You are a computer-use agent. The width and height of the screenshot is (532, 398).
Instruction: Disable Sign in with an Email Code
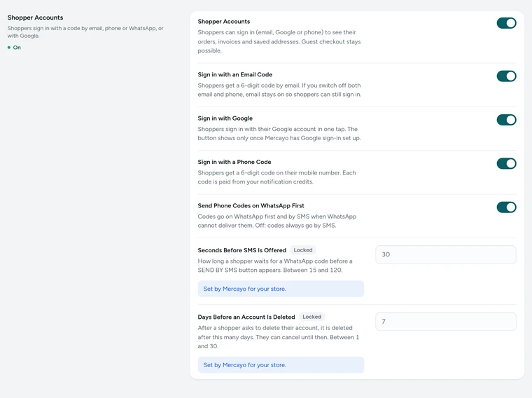pyautogui.click(x=506, y=76)
